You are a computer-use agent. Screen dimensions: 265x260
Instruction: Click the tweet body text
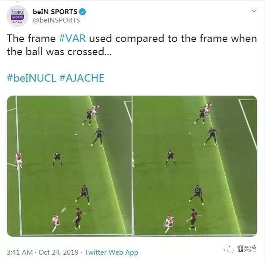[x=132, y=45]
